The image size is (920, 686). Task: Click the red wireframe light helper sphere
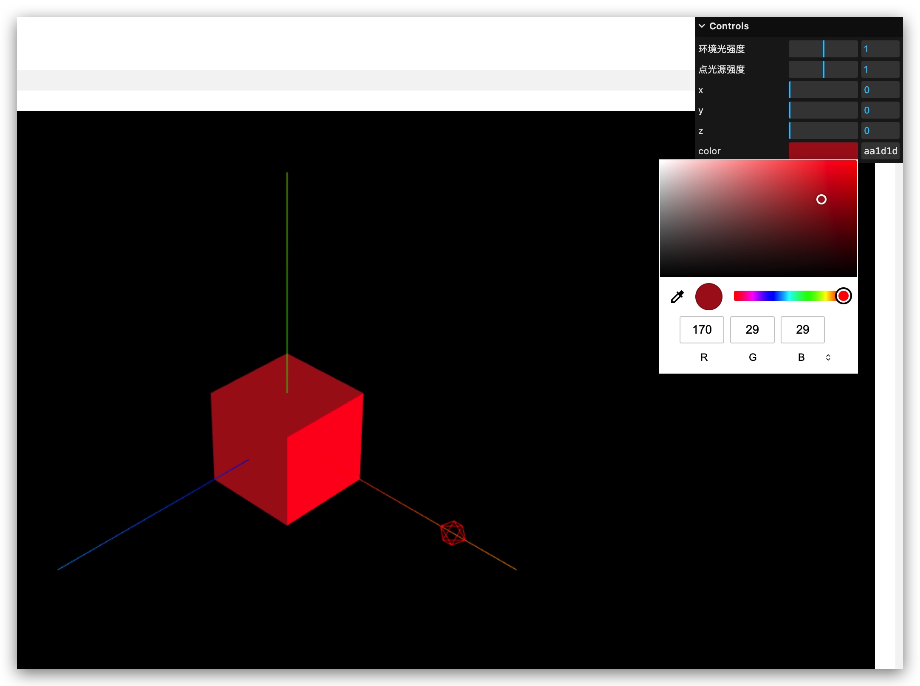pyautogui.click(x=452, y=533)
